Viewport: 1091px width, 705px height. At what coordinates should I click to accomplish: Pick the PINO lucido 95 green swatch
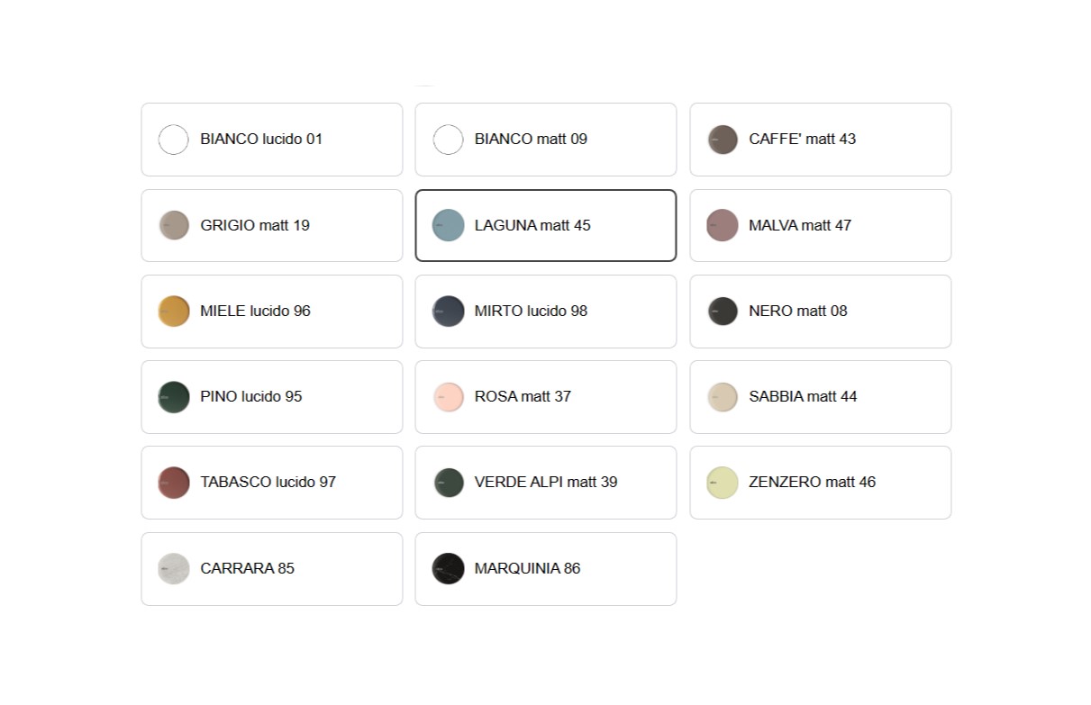click(x=174, y=397)
